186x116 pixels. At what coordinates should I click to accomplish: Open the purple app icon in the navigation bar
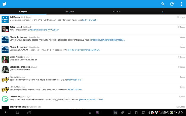pyautogui.click(x=97, y=113)
